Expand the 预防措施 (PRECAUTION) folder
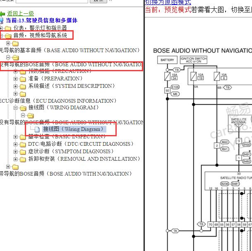 (x=15, y=71)
